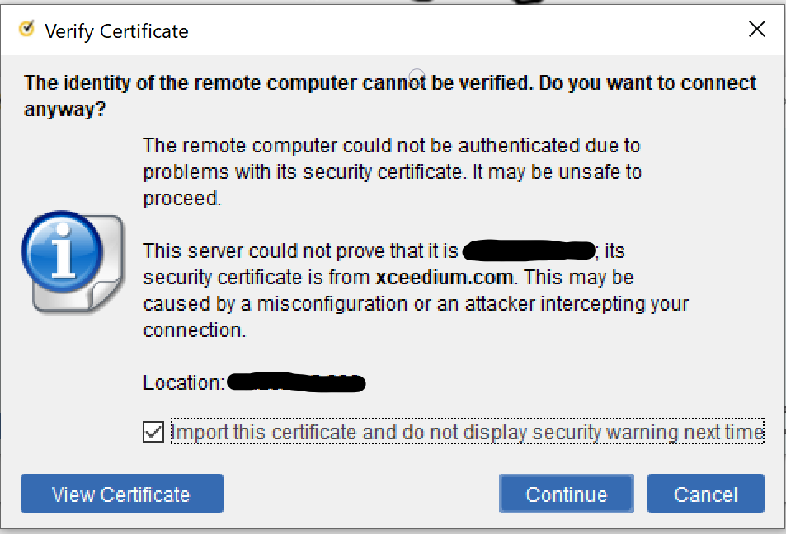Image resolution: width=786 pixels, height=534 pixels.
Task: Click the word "connection." ending the warning
Action: point(194,330)
